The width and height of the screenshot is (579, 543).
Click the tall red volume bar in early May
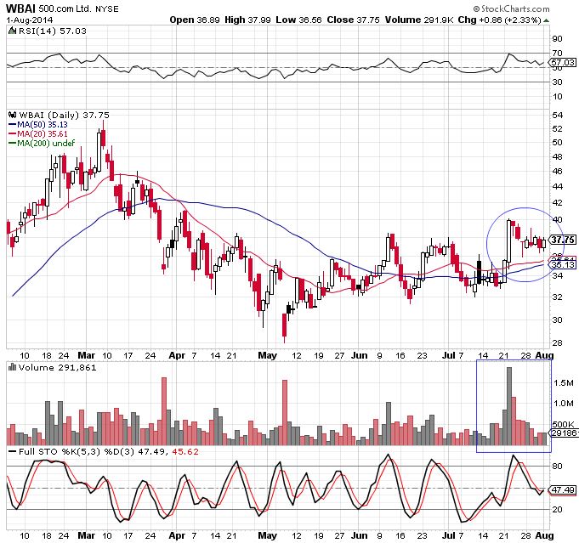click(x=285, y=412)
